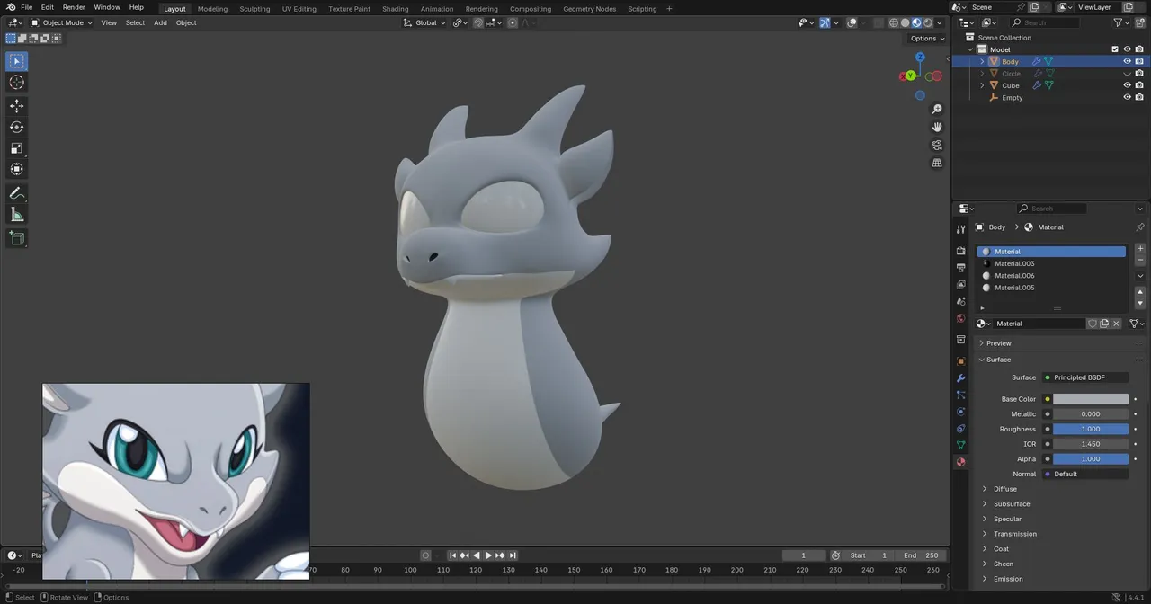Toggle proportional editing in header
The width and height of the screenshot is (1151, 604).
pyautogui.click(x=513, y=22)
